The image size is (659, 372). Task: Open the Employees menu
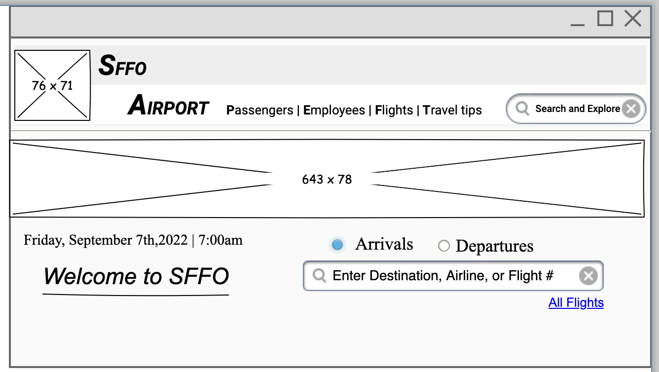(x=334, y=110)
